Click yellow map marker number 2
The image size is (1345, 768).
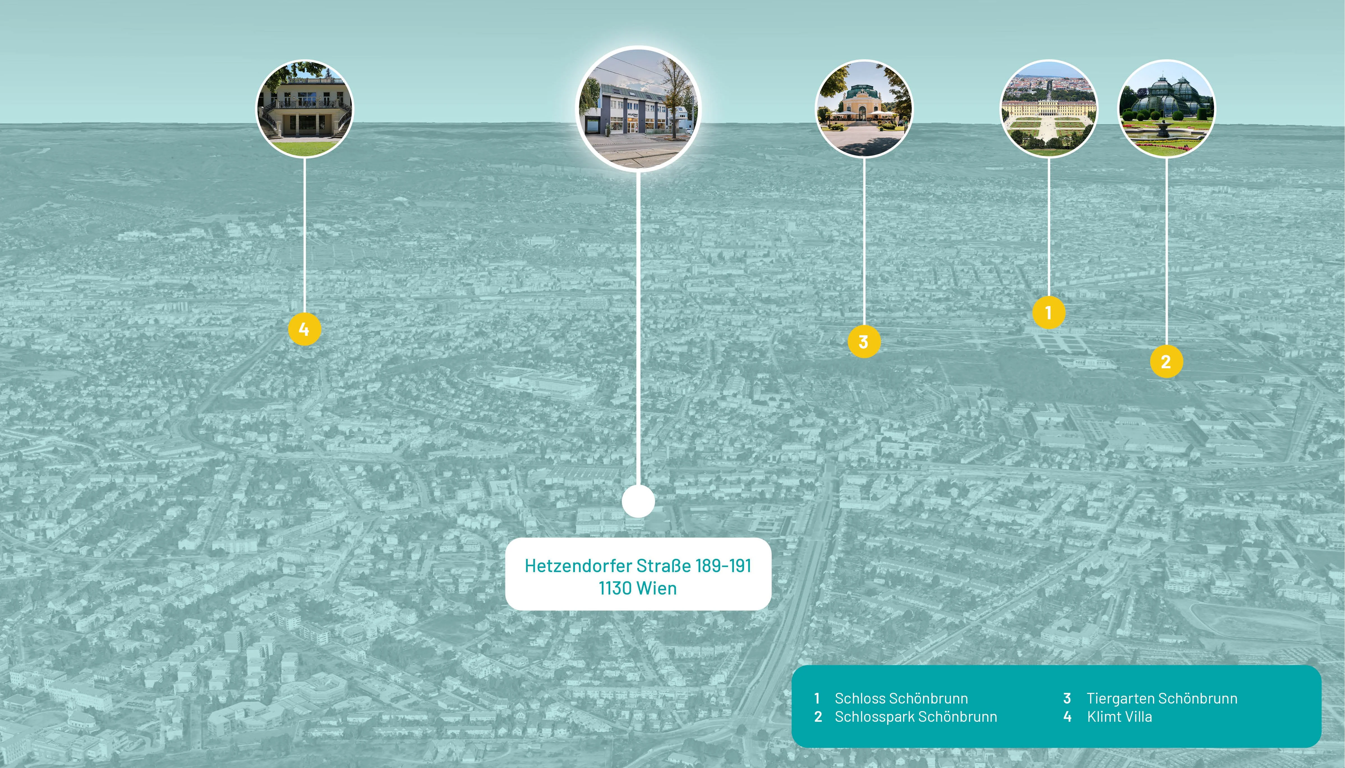pyautogui.click(x=1166, y=361)
